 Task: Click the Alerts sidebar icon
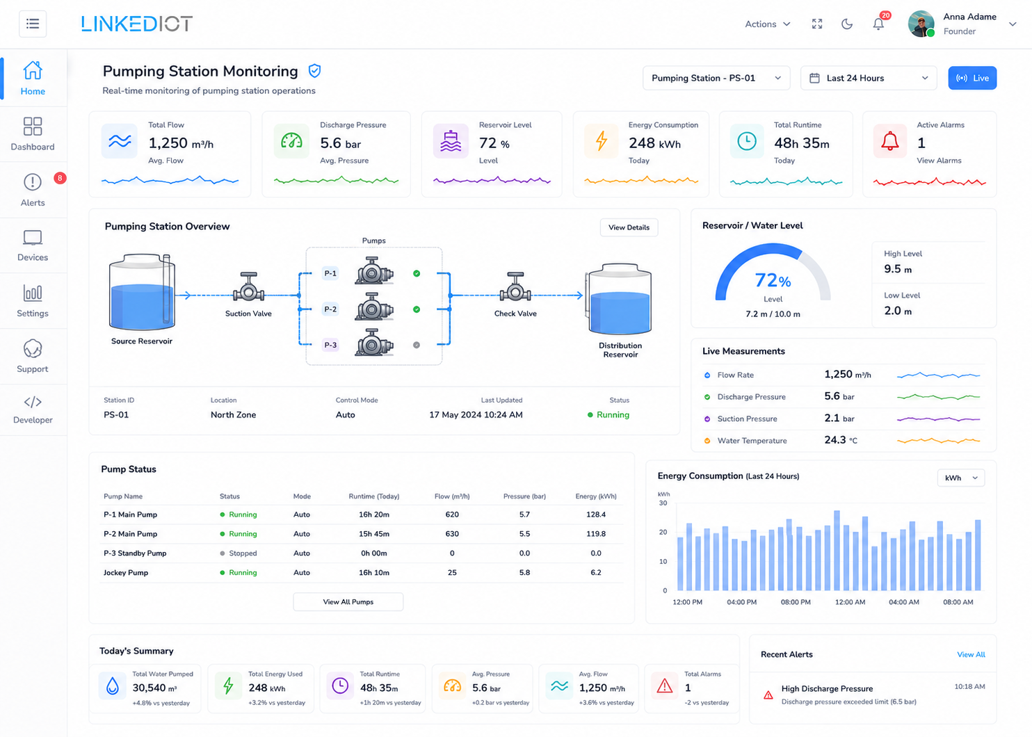coord(33,182)
